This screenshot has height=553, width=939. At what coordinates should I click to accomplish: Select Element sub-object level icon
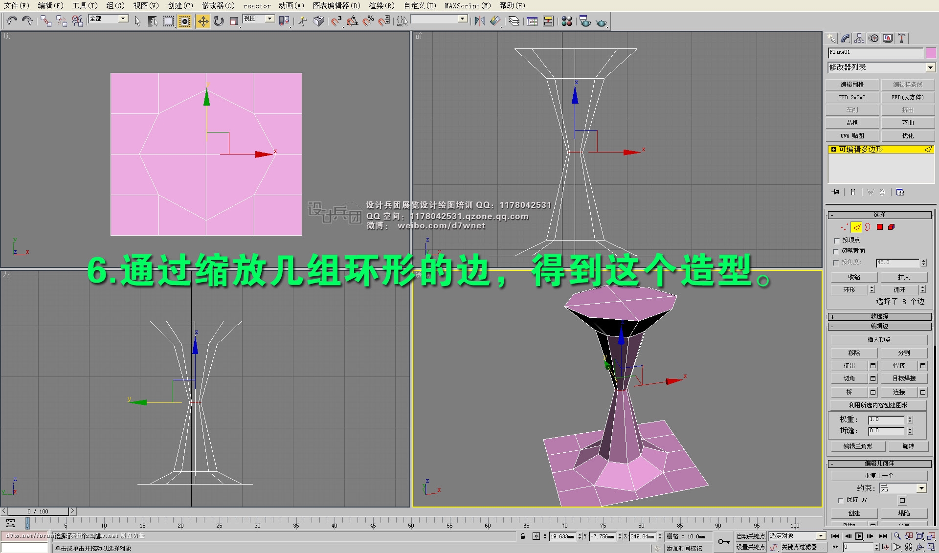(892, 227)
